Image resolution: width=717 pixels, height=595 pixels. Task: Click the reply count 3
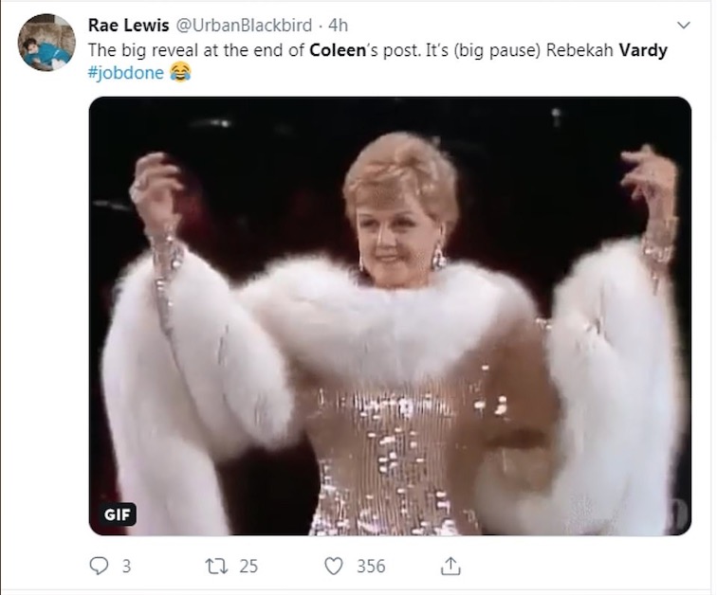click(x=126, y=566)
